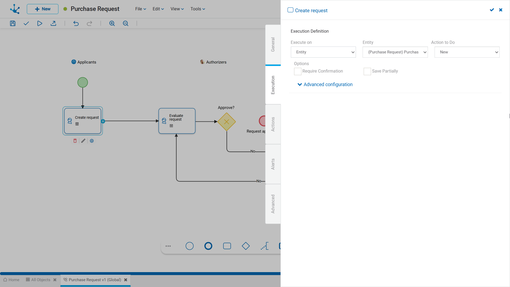
Task: Switch to the Actions side tab
Action: tap(273, 124)
